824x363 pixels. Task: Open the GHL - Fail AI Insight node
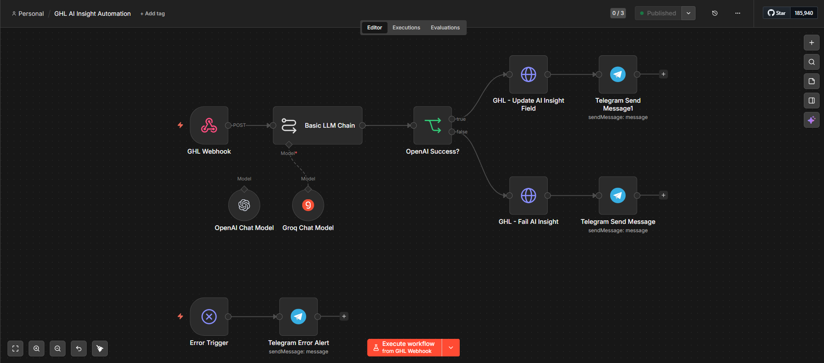pos(528,195)
